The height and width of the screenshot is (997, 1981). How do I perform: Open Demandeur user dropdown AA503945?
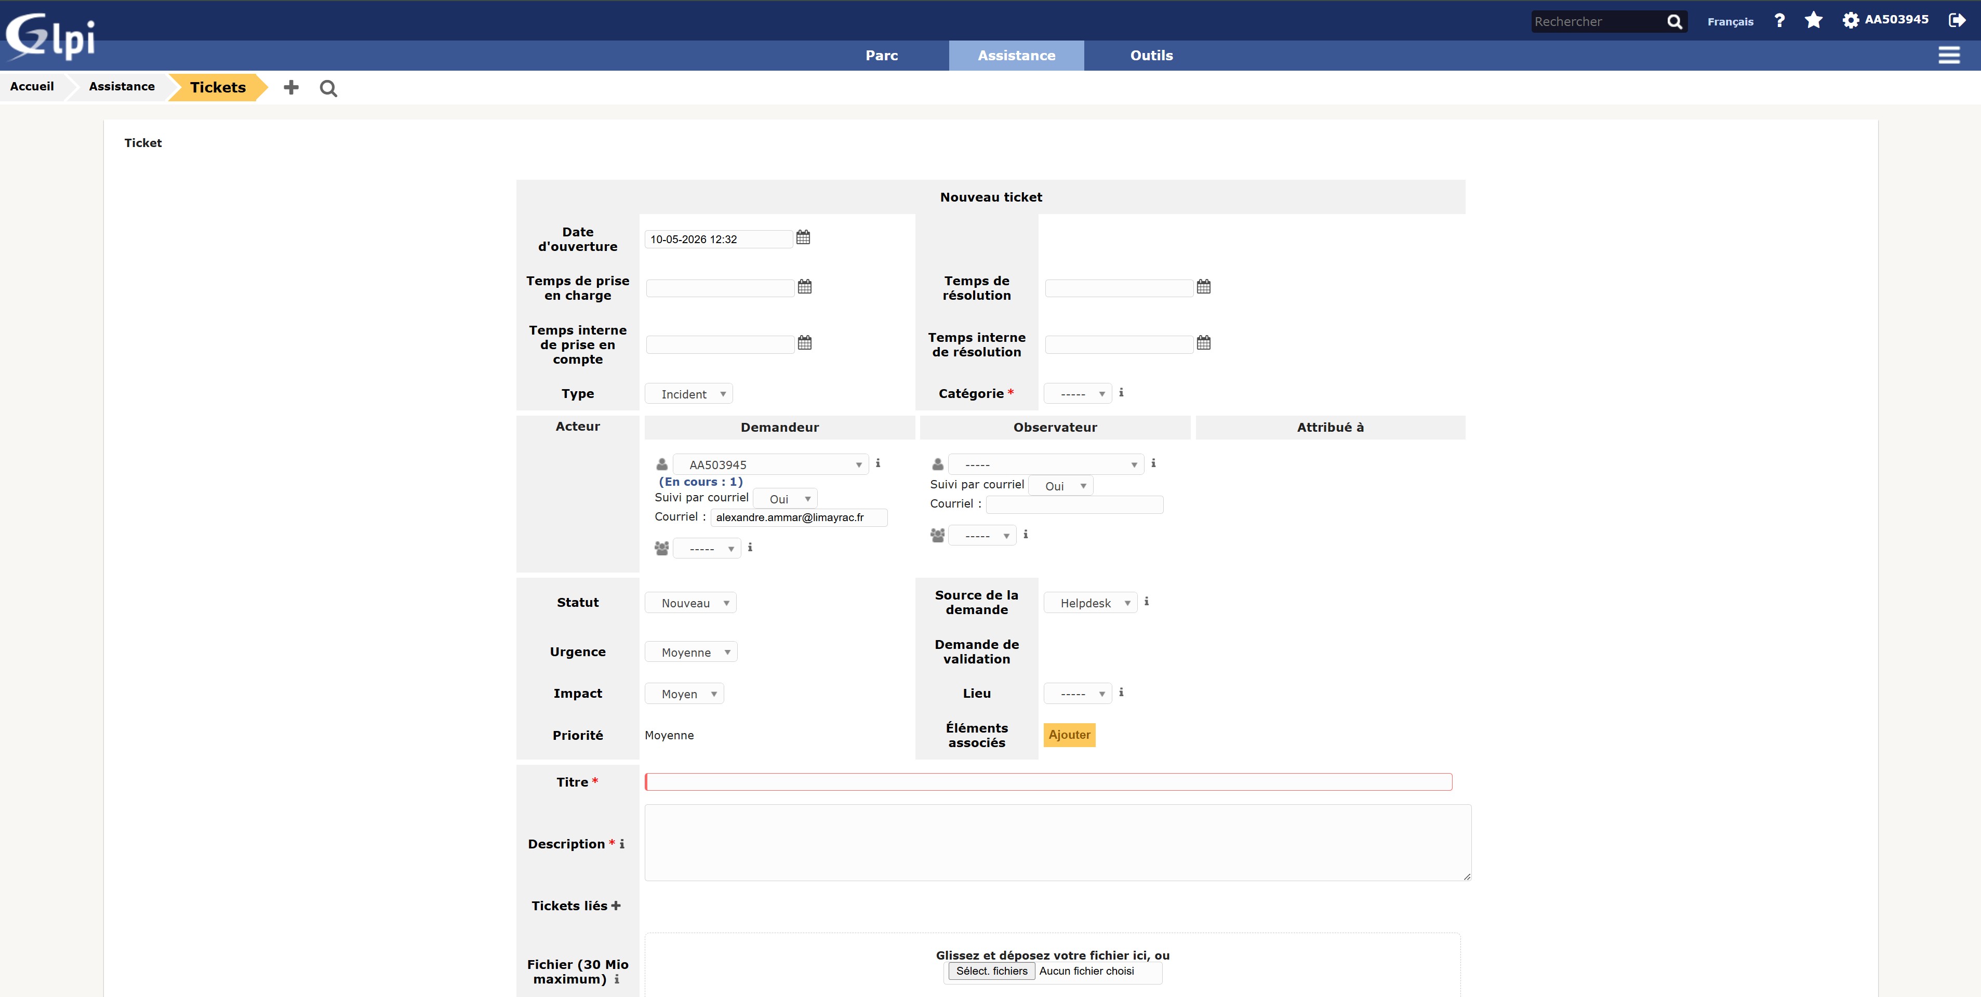(770, 464)
